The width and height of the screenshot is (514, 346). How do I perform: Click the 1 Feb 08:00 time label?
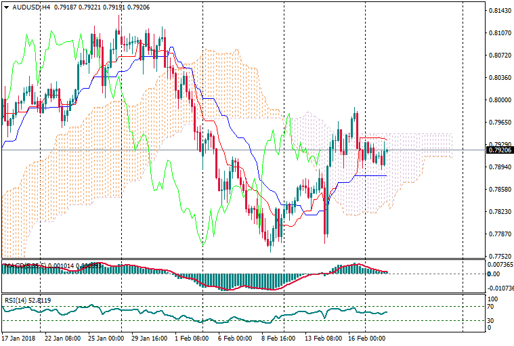click(192, 337)
